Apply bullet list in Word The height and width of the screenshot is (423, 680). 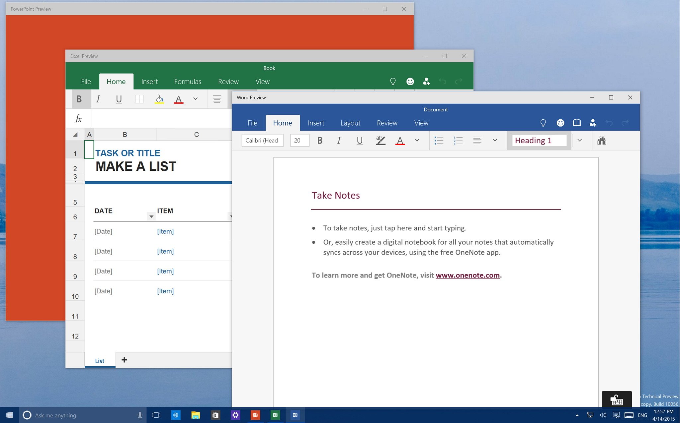coord(439,141)
